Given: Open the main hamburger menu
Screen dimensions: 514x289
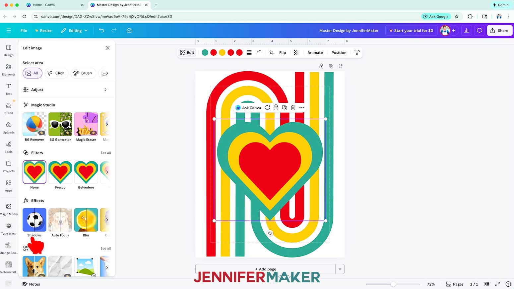Looking at the screenshot, I should [9, 30].
